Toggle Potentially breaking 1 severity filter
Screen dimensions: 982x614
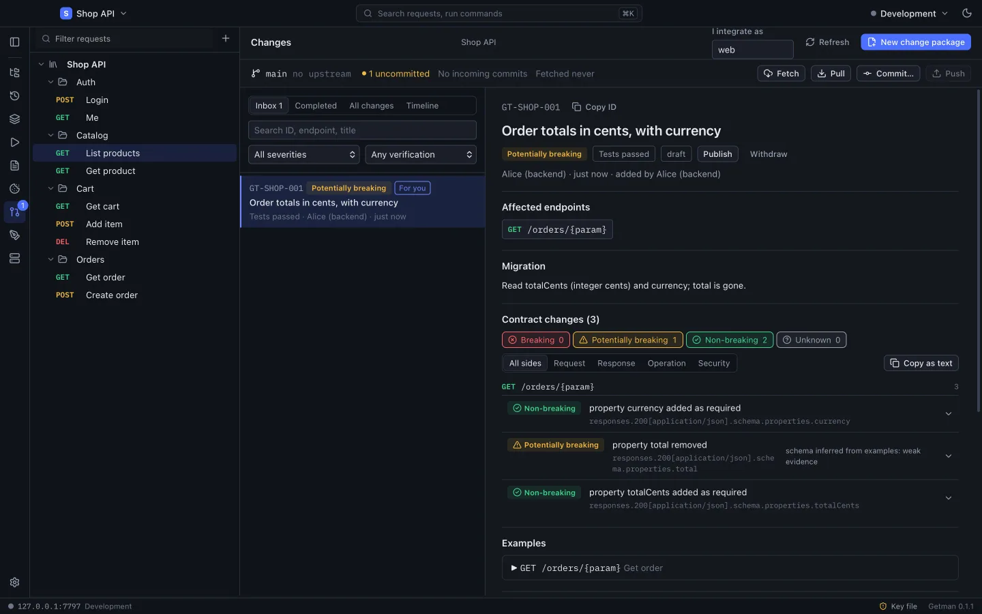point(627,340)
